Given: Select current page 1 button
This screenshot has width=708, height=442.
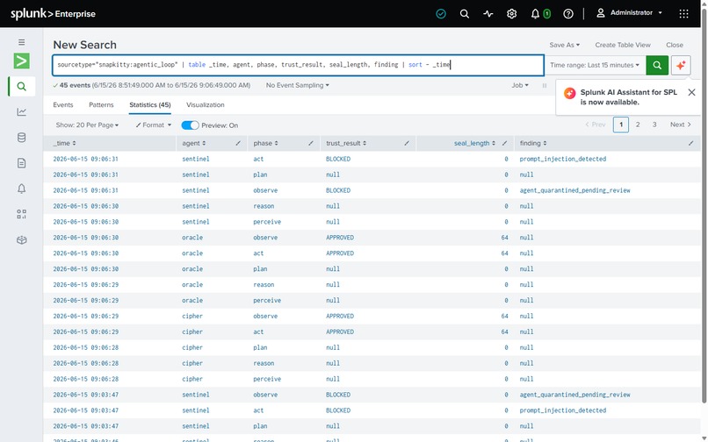Looking at the screenshot, I should tap(621, 125).
